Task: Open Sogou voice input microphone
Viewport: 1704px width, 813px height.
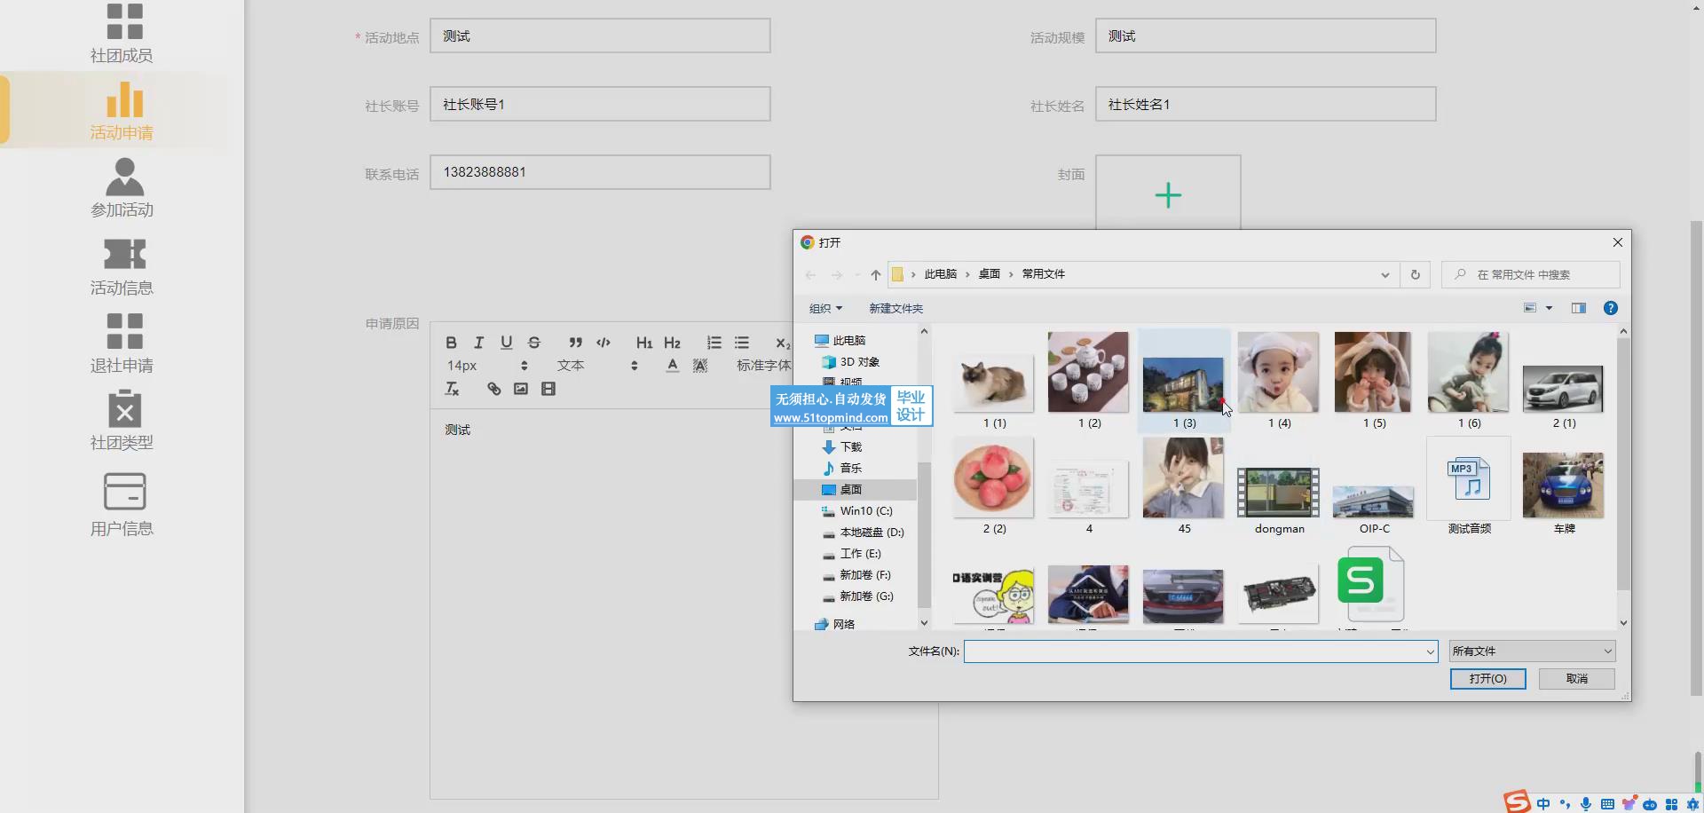Action: 1586,803
